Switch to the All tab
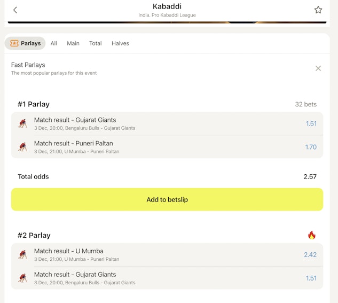The height and width of the screenshot is (303, 338). (54, 43)
